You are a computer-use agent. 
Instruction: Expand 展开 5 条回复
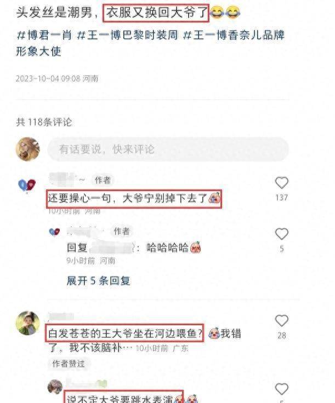(x=98, y=281)
